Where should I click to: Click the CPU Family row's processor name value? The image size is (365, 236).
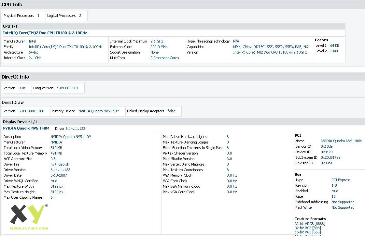pyautogui.click(x=65, y=47)
